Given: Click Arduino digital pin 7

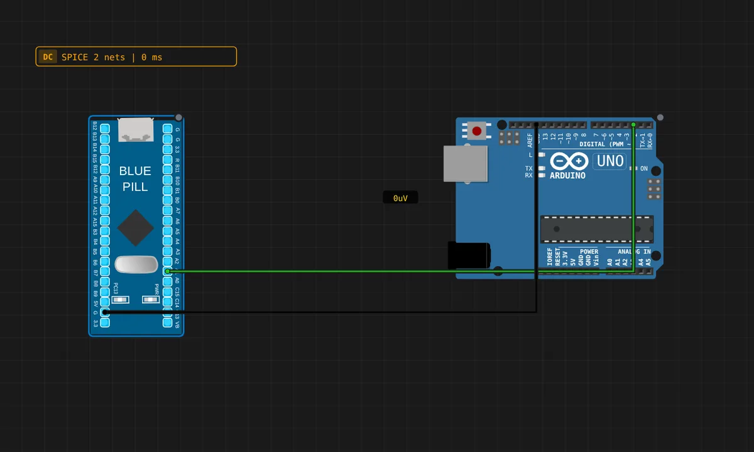Looking at the screenshot, I should pos(594,125).
